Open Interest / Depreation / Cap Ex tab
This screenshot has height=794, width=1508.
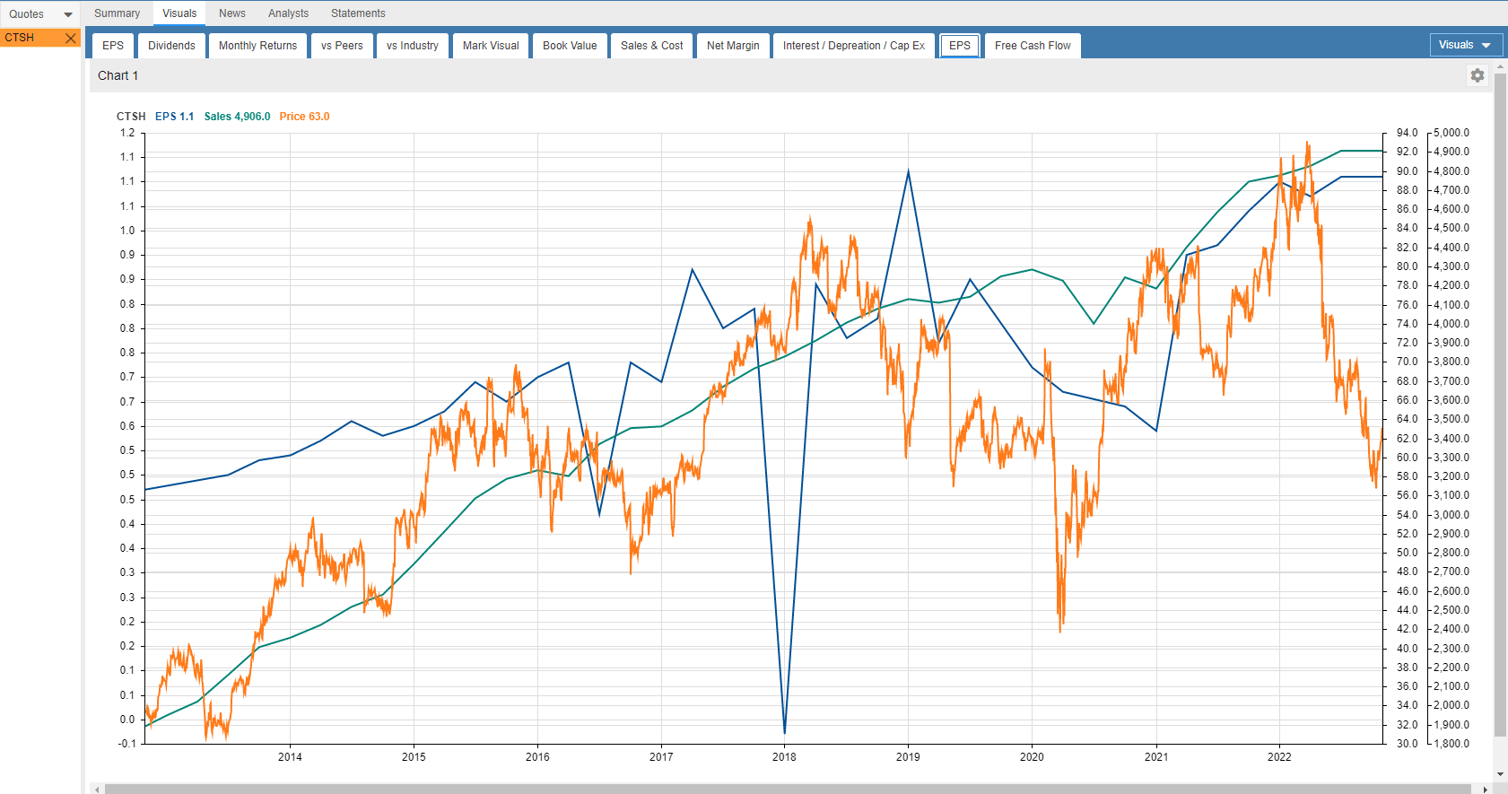click(854, 46)
